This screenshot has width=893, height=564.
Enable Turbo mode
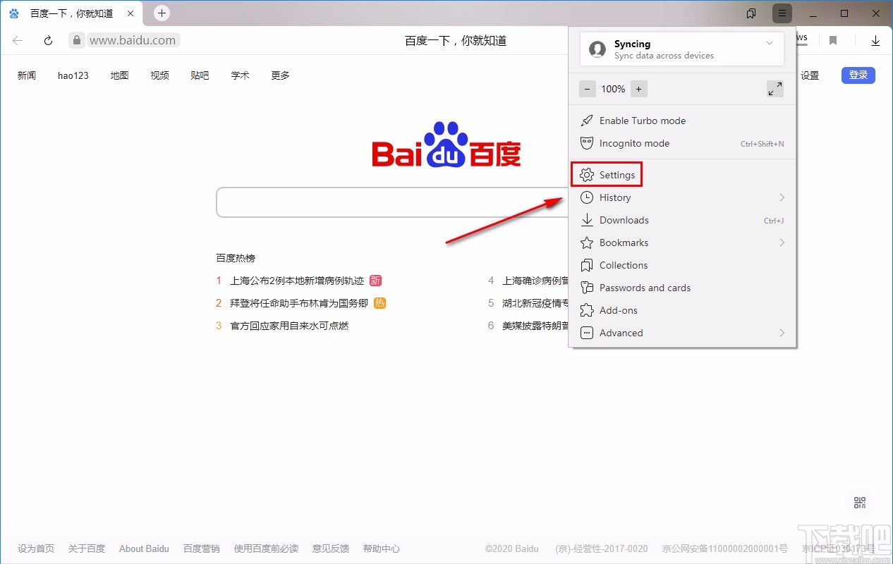click(x=641, y=121)
